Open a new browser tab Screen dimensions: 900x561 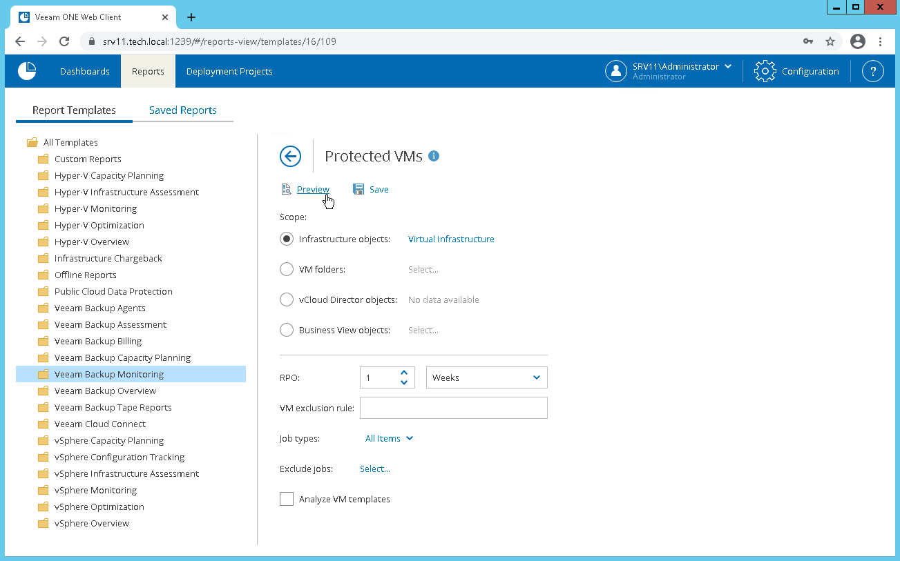[x=191, y=17]
